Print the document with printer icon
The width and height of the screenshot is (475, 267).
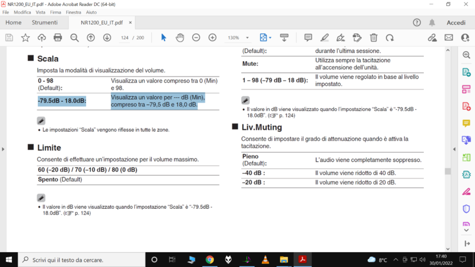pyautogui.click(x=58, y=37)
